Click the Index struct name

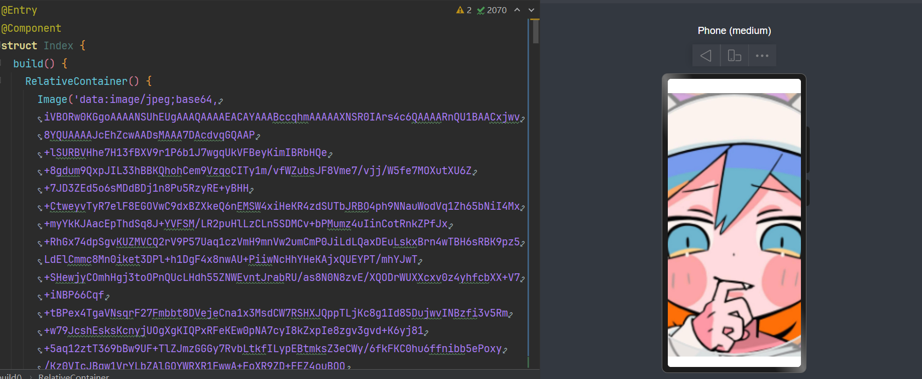click(x=58, y=45)
